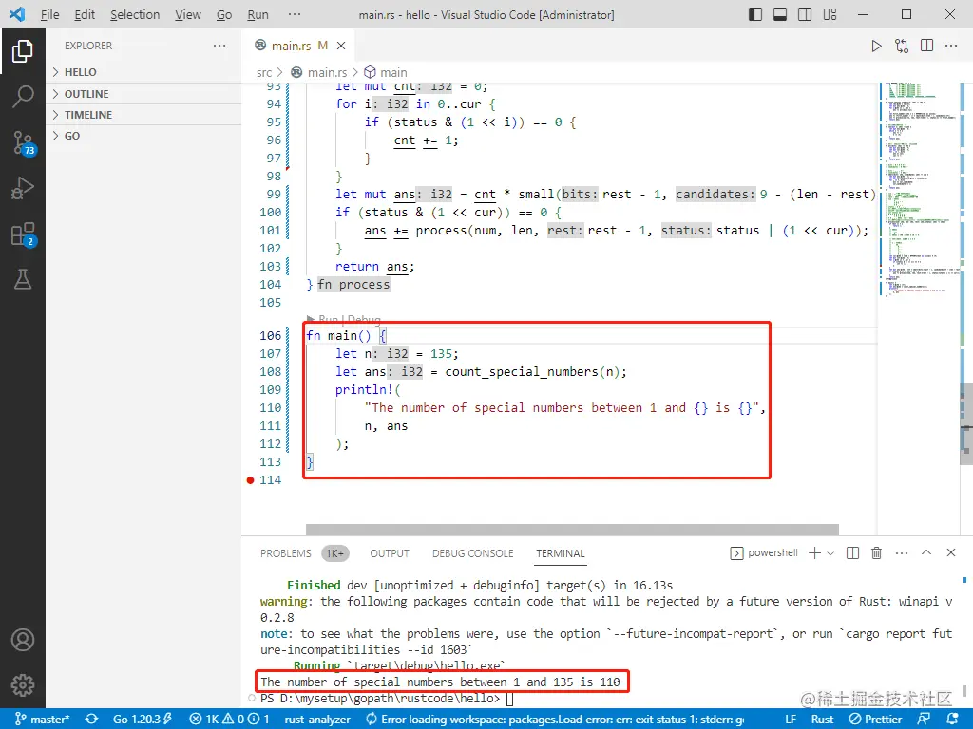Open the Selection menu
Image resolution: width=973 pixels, height=729 pixels.
point(135,15)
